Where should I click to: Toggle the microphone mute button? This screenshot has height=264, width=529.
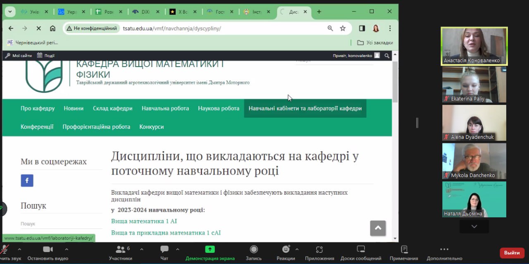click(x=5, y=250)
